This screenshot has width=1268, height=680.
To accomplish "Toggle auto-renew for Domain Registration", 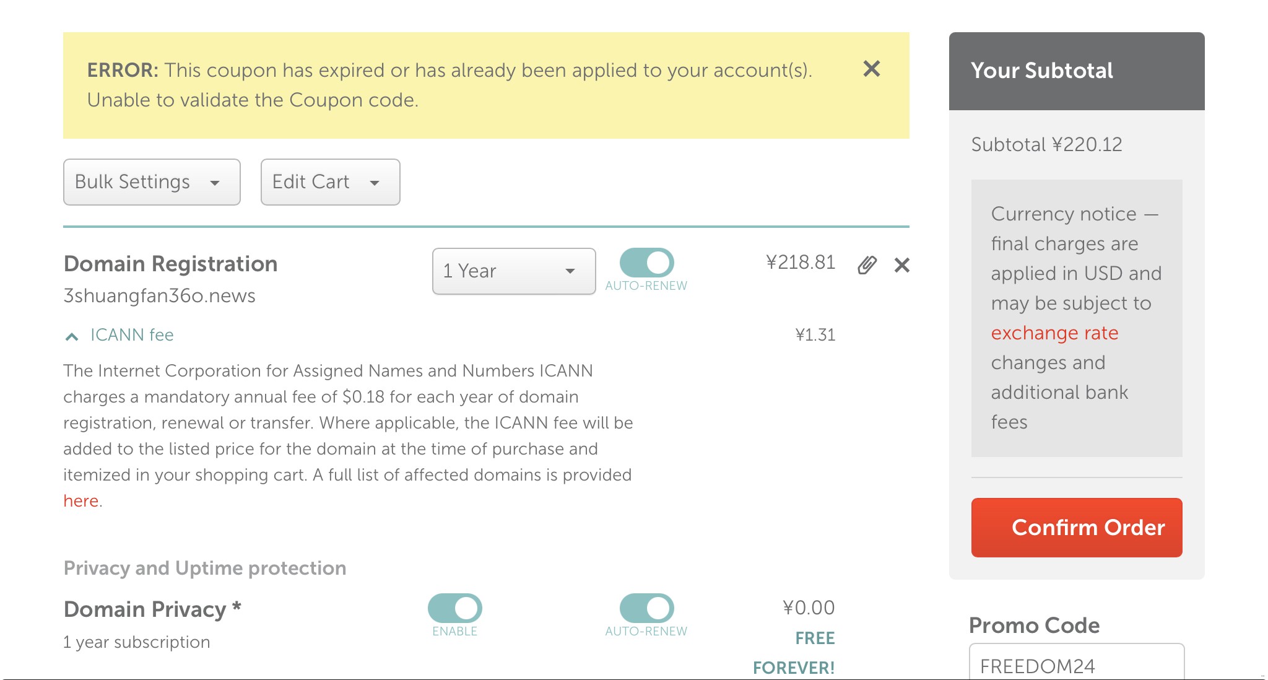I will click(x=646, y=263).
